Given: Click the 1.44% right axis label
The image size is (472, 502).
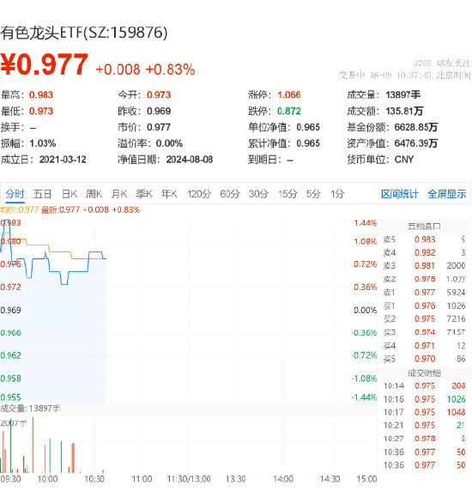Looking at the screenshot, I should click(x=365, y=223).
